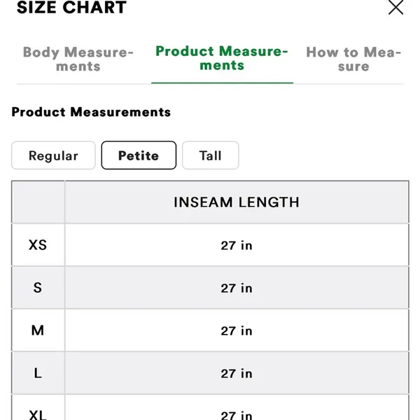The height and width of the screenshot is (420, 420).
Task: Select the XS size row label
Action: 38,245
